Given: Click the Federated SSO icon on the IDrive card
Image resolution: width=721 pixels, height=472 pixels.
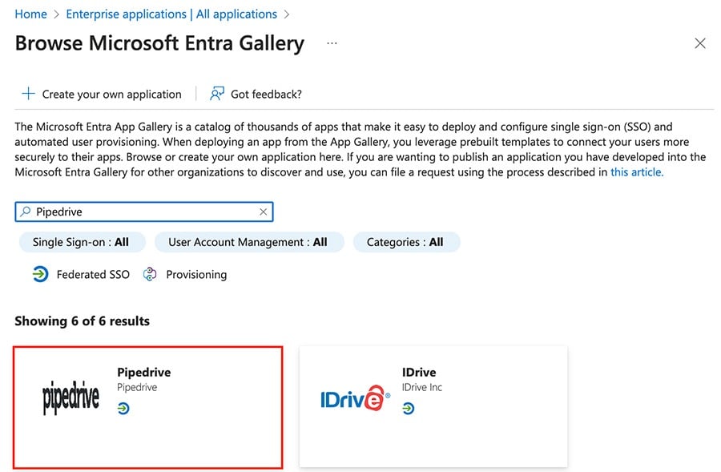Looking at the screenshot, I should pyautogui.click(x=410, y=408).
